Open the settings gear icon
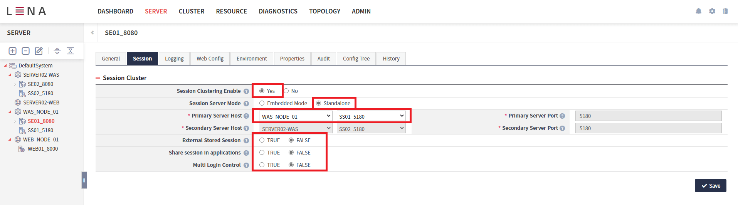 point(712,11)
